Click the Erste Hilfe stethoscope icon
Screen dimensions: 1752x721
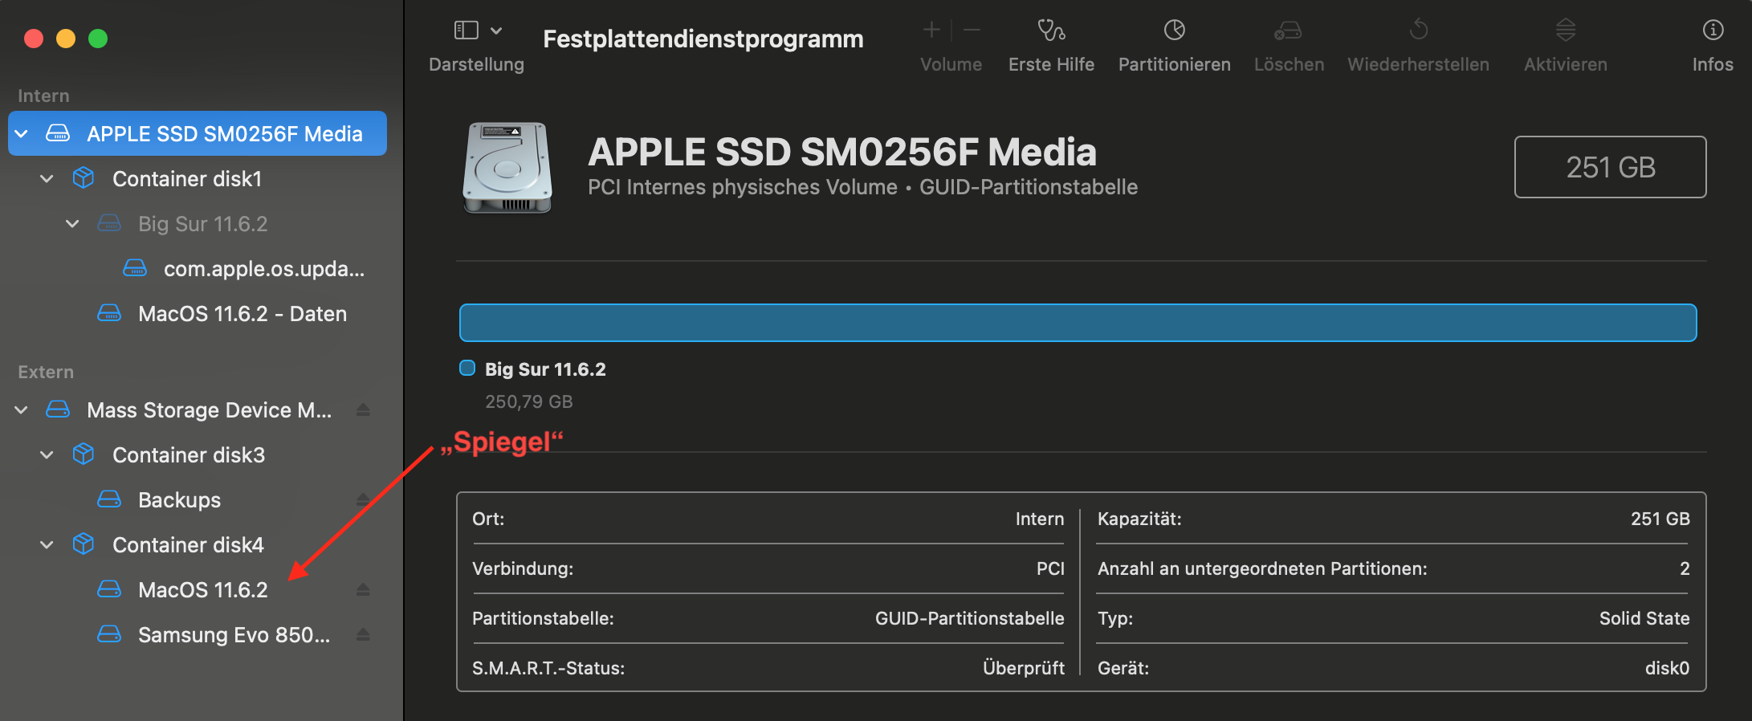[1051, 31]
